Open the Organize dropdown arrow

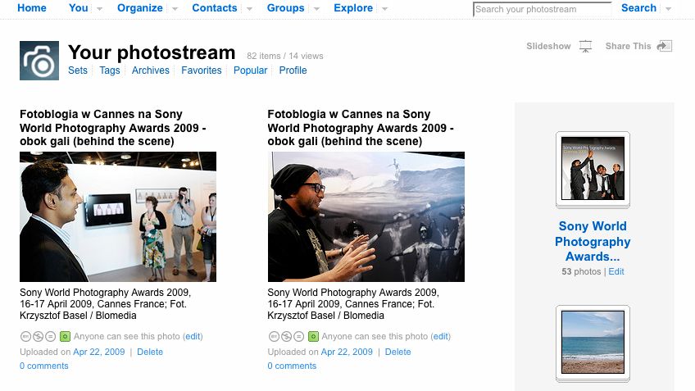pos(175,8)
